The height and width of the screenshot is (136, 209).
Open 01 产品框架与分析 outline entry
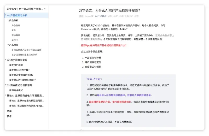point(17,15)
